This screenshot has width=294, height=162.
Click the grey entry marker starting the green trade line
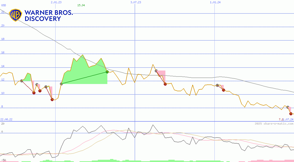(x=61, y=84)
